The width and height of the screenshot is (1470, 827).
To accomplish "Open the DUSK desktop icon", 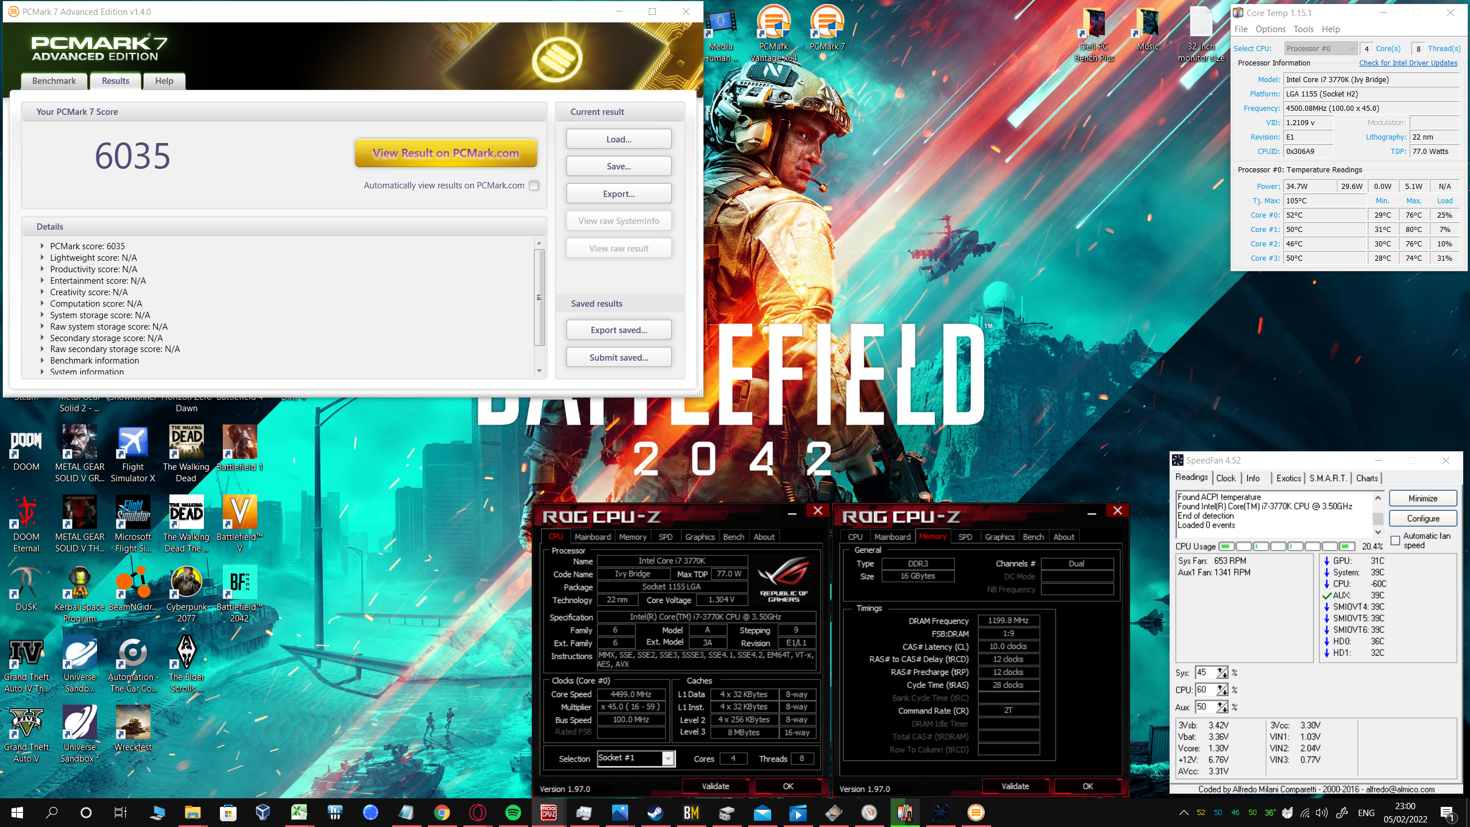I will click(26, 588).
